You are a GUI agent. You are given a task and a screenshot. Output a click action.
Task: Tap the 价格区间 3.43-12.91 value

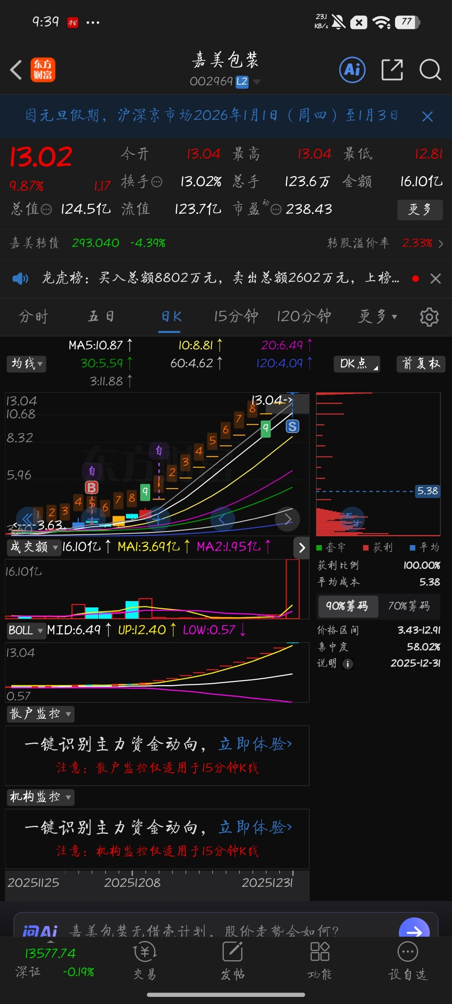pos(419,630)
